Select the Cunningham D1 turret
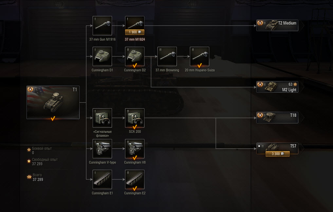 [102, 57]
